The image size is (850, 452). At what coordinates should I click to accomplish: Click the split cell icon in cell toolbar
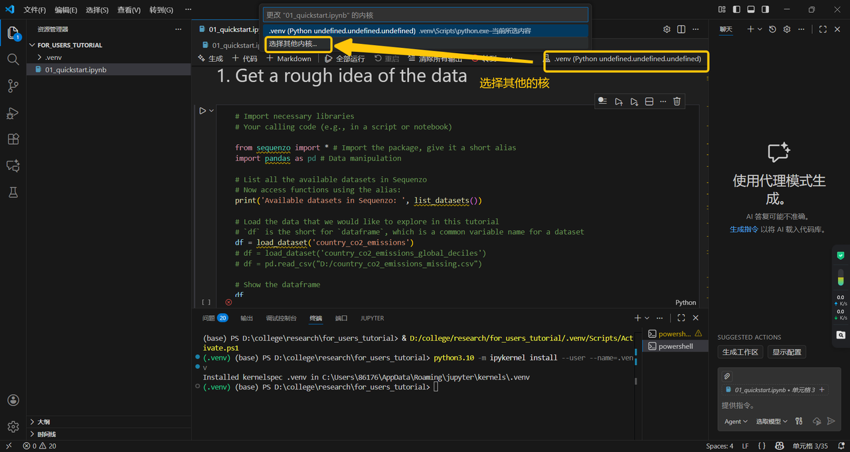[x=649, y=102]
